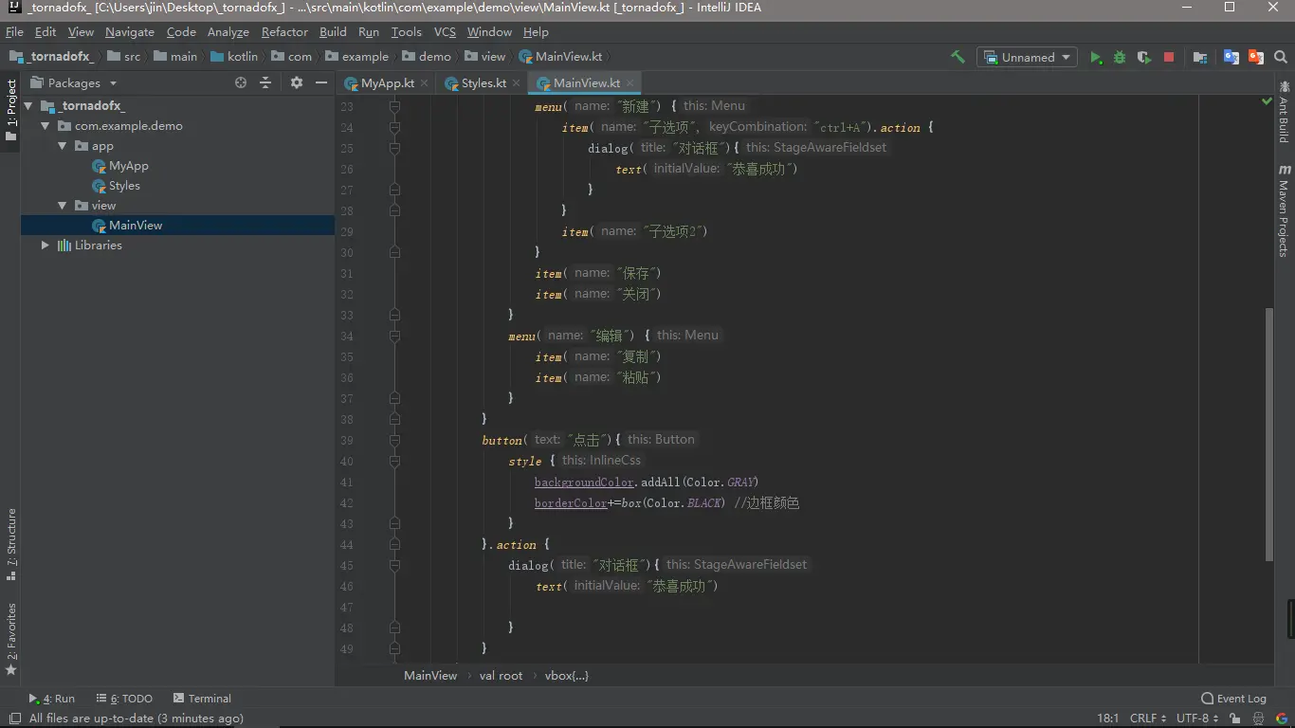1295x728 pixels.
Task: Hide the Project tool window
Action: (x=321, y=82)
